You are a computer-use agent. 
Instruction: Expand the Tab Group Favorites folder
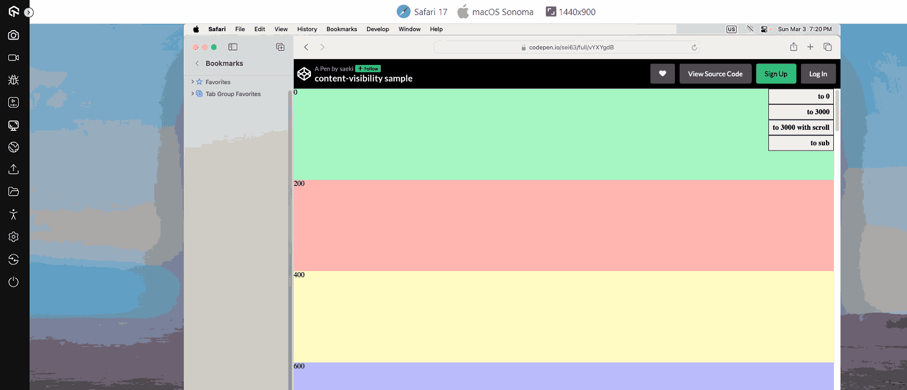click(193, 94)
